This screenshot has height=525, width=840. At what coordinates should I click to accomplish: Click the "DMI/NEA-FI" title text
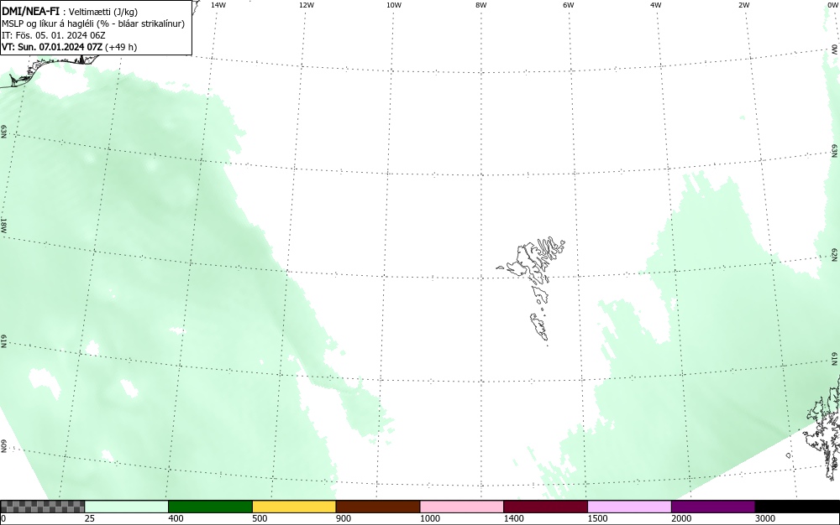pos(30,11)
